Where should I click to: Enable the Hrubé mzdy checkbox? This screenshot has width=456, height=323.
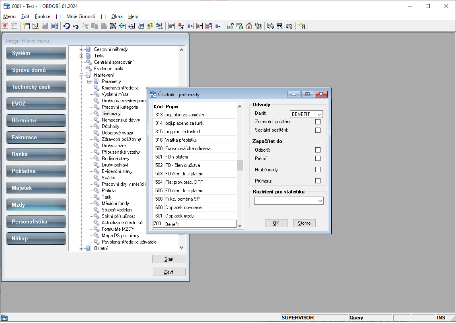click(x=318, y=170)
